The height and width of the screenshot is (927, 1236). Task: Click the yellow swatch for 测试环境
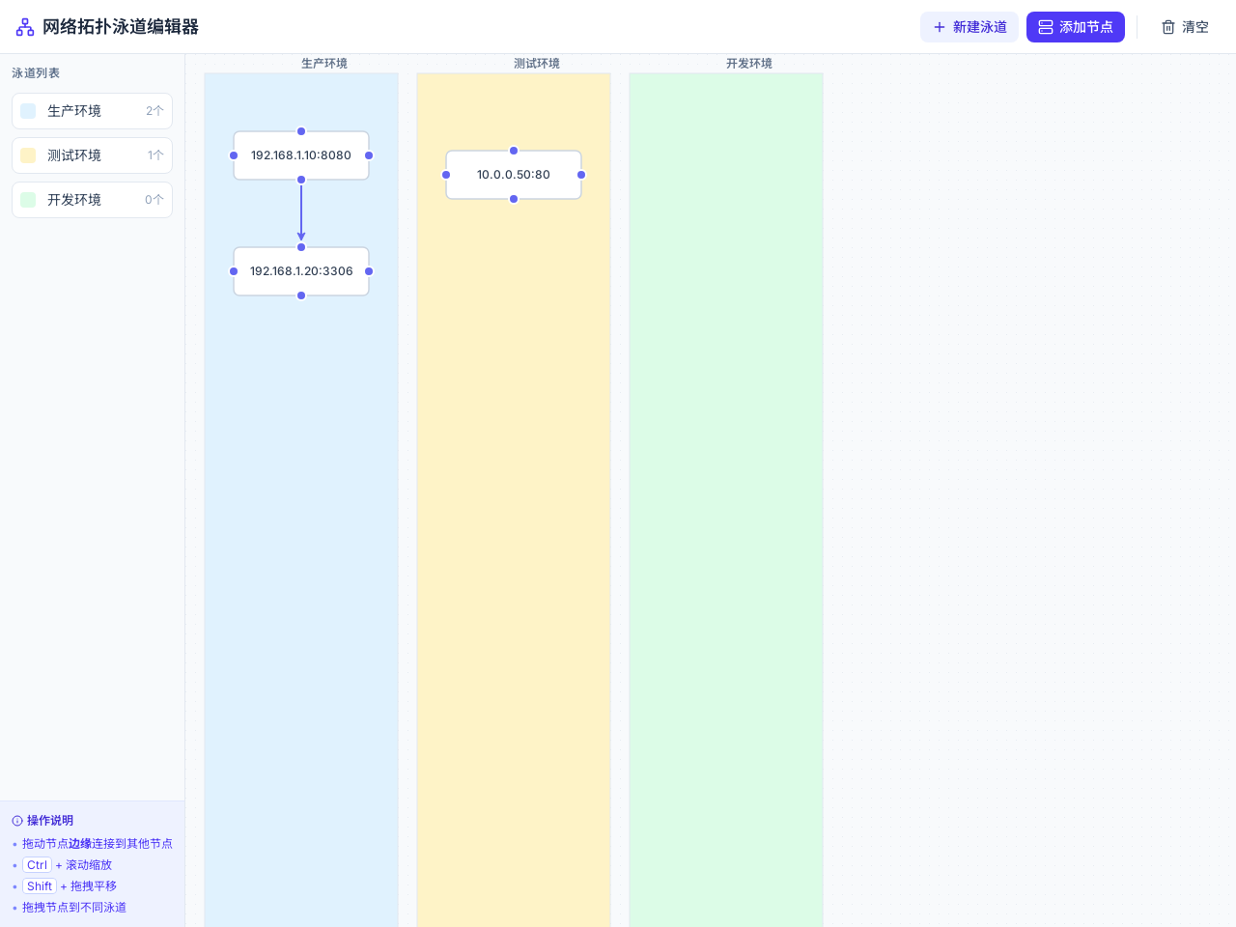pos(28,155)
